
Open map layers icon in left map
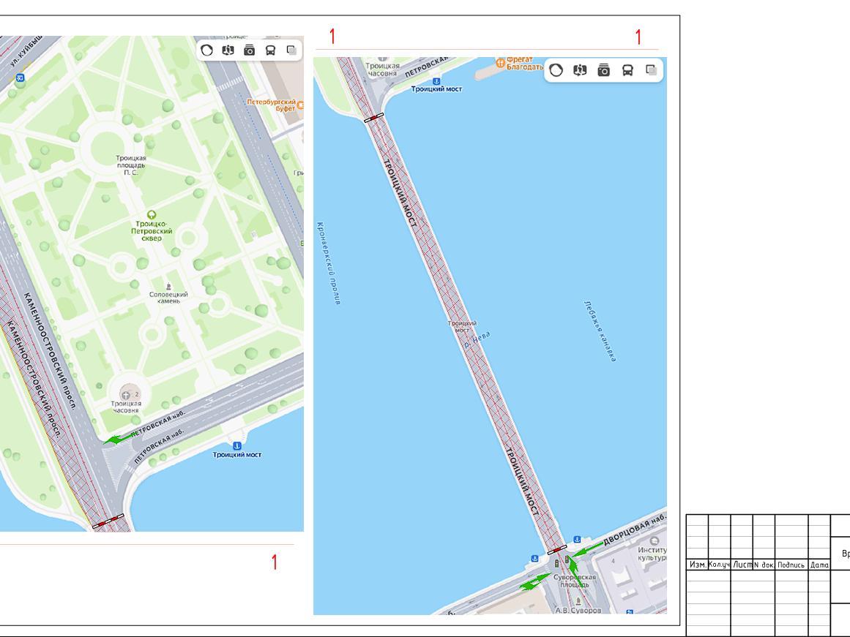pos(291,50)
